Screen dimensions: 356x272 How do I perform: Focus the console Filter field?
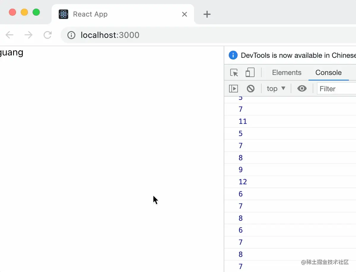[336, 89]
